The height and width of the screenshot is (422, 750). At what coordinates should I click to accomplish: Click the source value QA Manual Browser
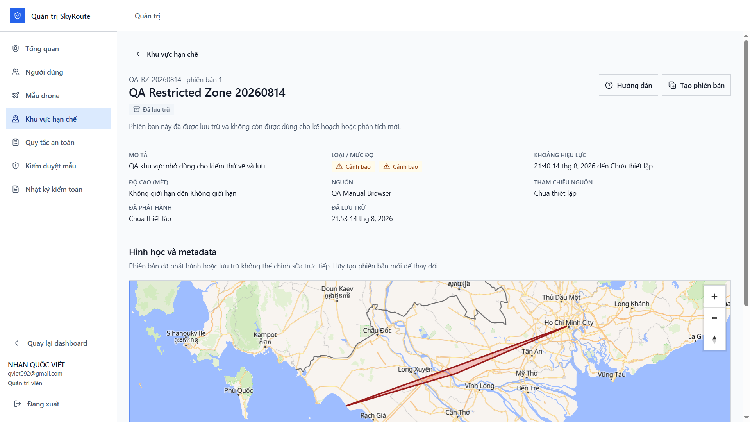361,193
